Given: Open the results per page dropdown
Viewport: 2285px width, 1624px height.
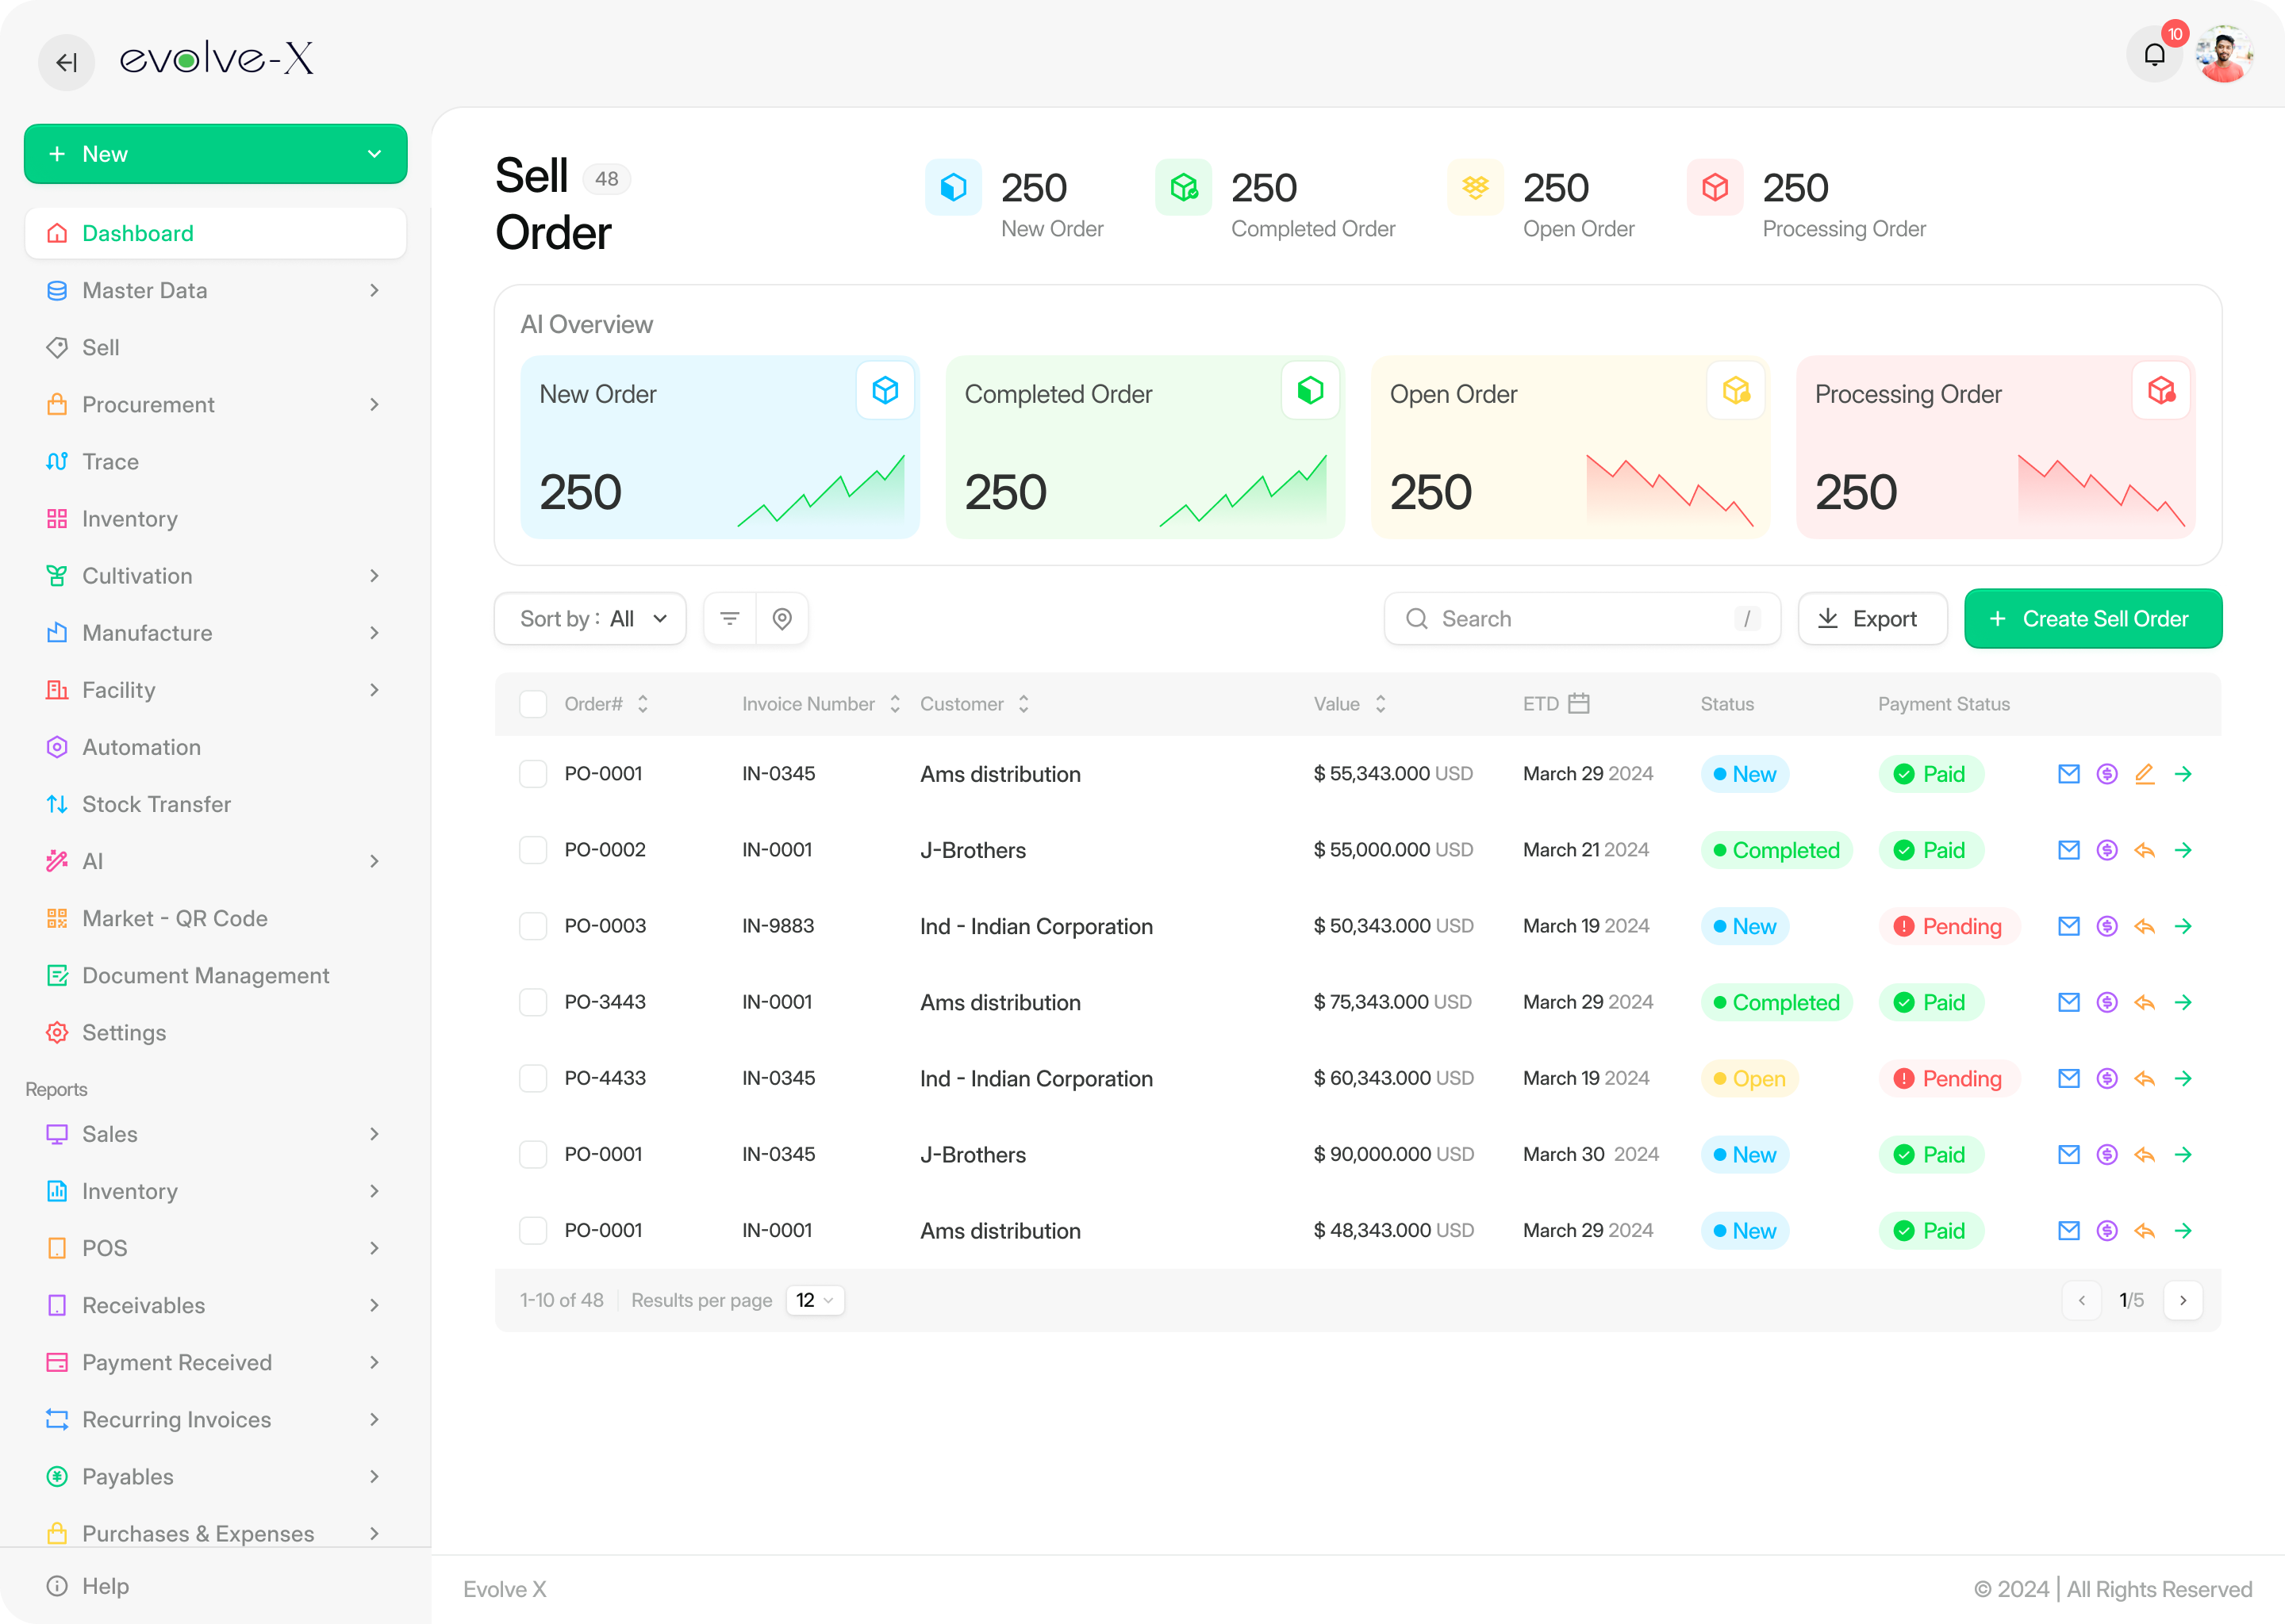Looking at the screenshot, I should point(814,1300).
